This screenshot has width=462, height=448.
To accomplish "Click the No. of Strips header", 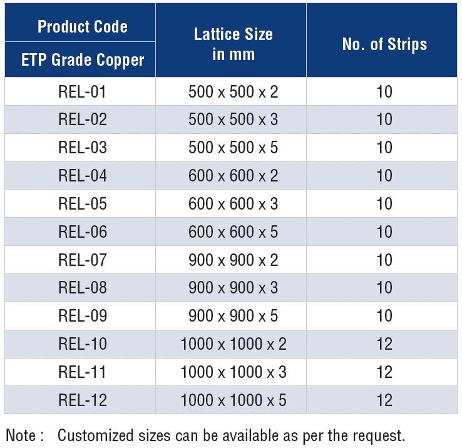I will [x=384, y=44].
